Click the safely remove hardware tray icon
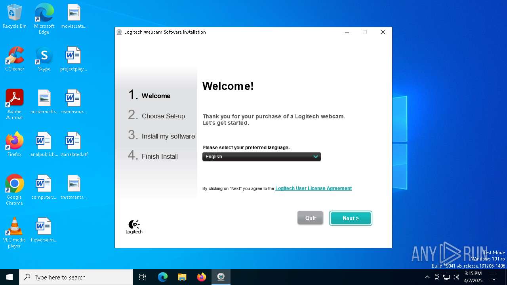 (437, 277)
